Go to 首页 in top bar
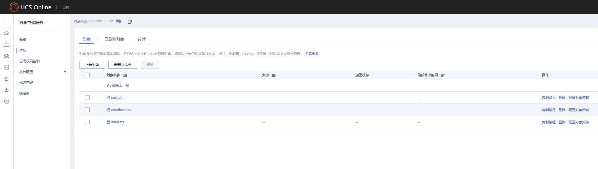Screen dimensions: 598x169 [x=66, y=7]
